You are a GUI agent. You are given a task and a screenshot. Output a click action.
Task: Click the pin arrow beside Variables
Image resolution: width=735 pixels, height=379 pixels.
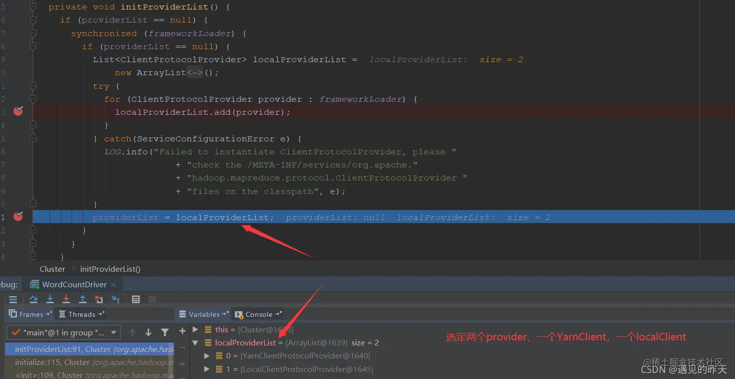click(225, 314)
